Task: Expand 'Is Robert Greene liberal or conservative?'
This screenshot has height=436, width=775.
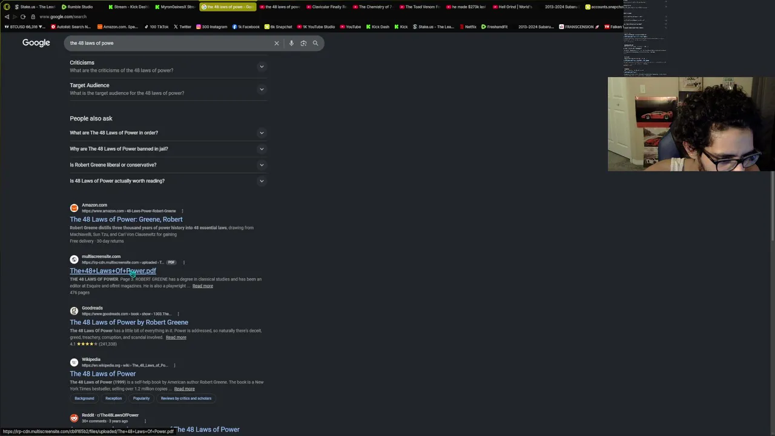Action: coord(168,165)
